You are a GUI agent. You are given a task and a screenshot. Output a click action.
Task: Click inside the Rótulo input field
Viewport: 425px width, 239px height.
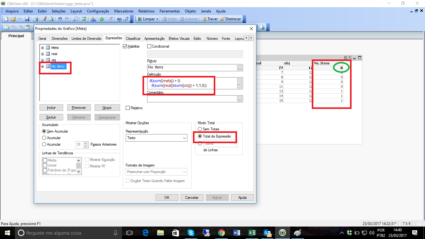coord(192,68)
